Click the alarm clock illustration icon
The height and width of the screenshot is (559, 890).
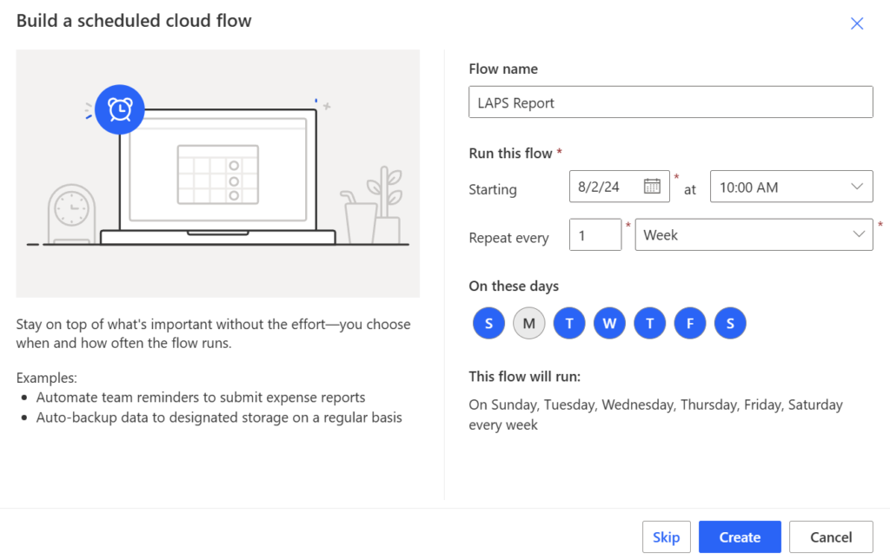(119, 109)
